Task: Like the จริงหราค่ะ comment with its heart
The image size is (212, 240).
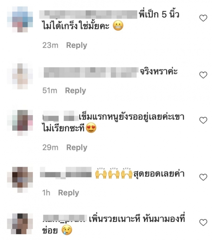Action: coord(203,75)
